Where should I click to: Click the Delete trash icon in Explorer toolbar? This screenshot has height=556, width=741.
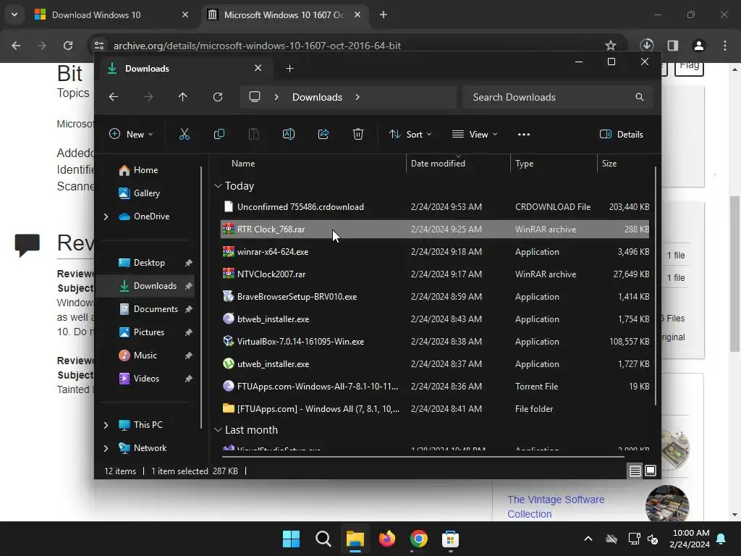coord(358,134)
